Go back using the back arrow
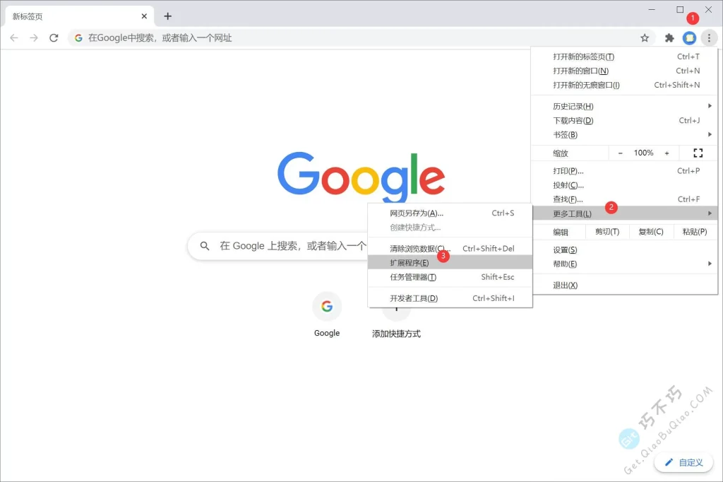Screen dimensions: 723x482 tap(14, 38)
